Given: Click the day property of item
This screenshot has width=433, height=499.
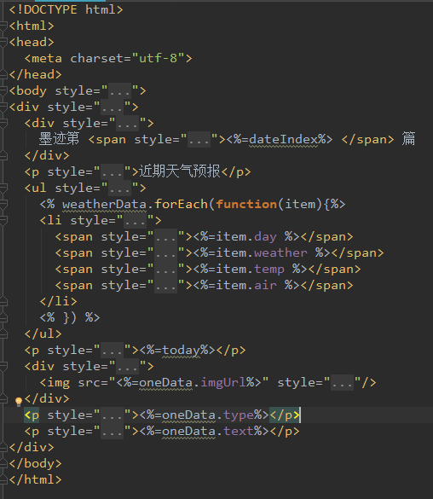Looking at the screenshot, I should point(265,237).
